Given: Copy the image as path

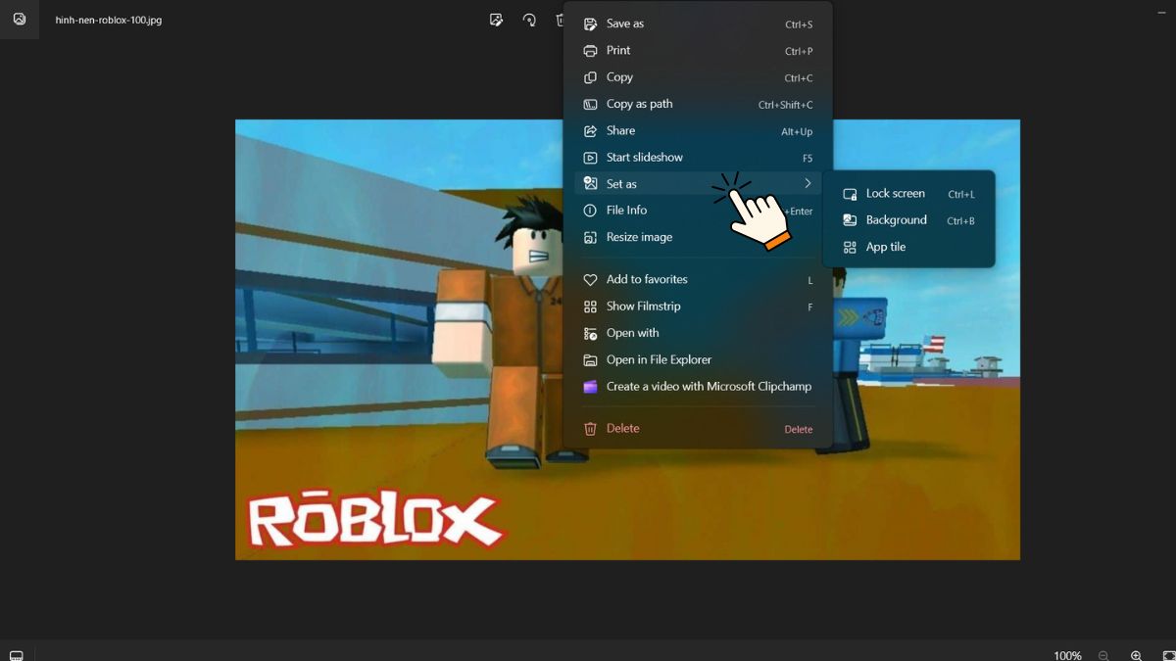Looking at the screenshot, I should pos(639,104).
